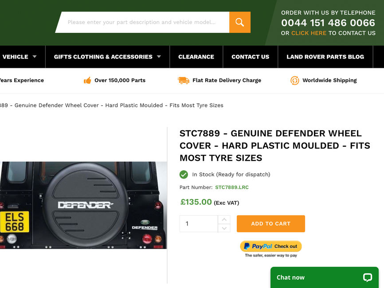Click the Order With Us By Telephone text

coord(328,13)
